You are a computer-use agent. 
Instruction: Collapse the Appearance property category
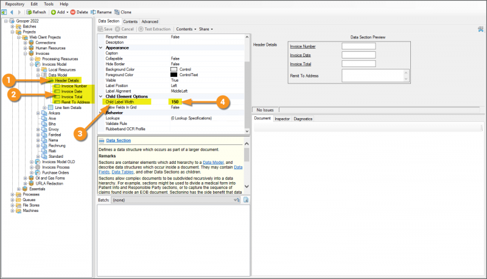101,48
